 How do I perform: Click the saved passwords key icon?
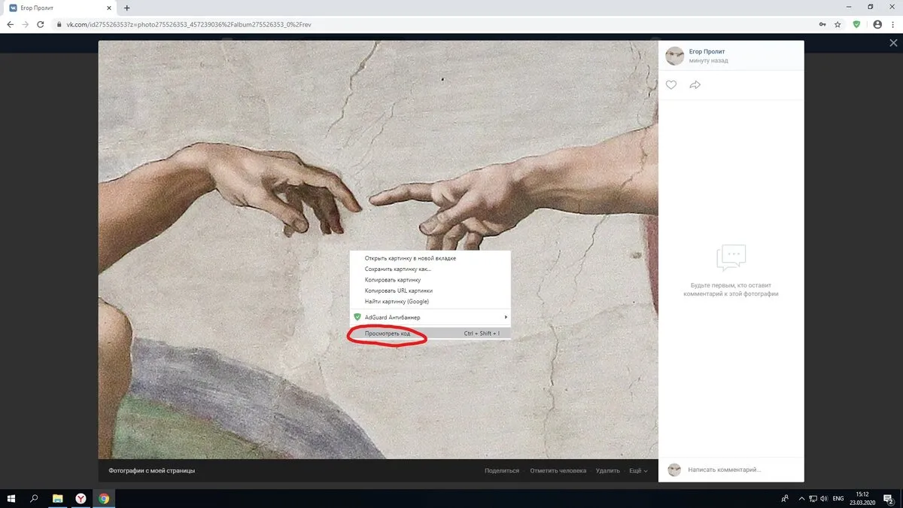click(822, 24)
